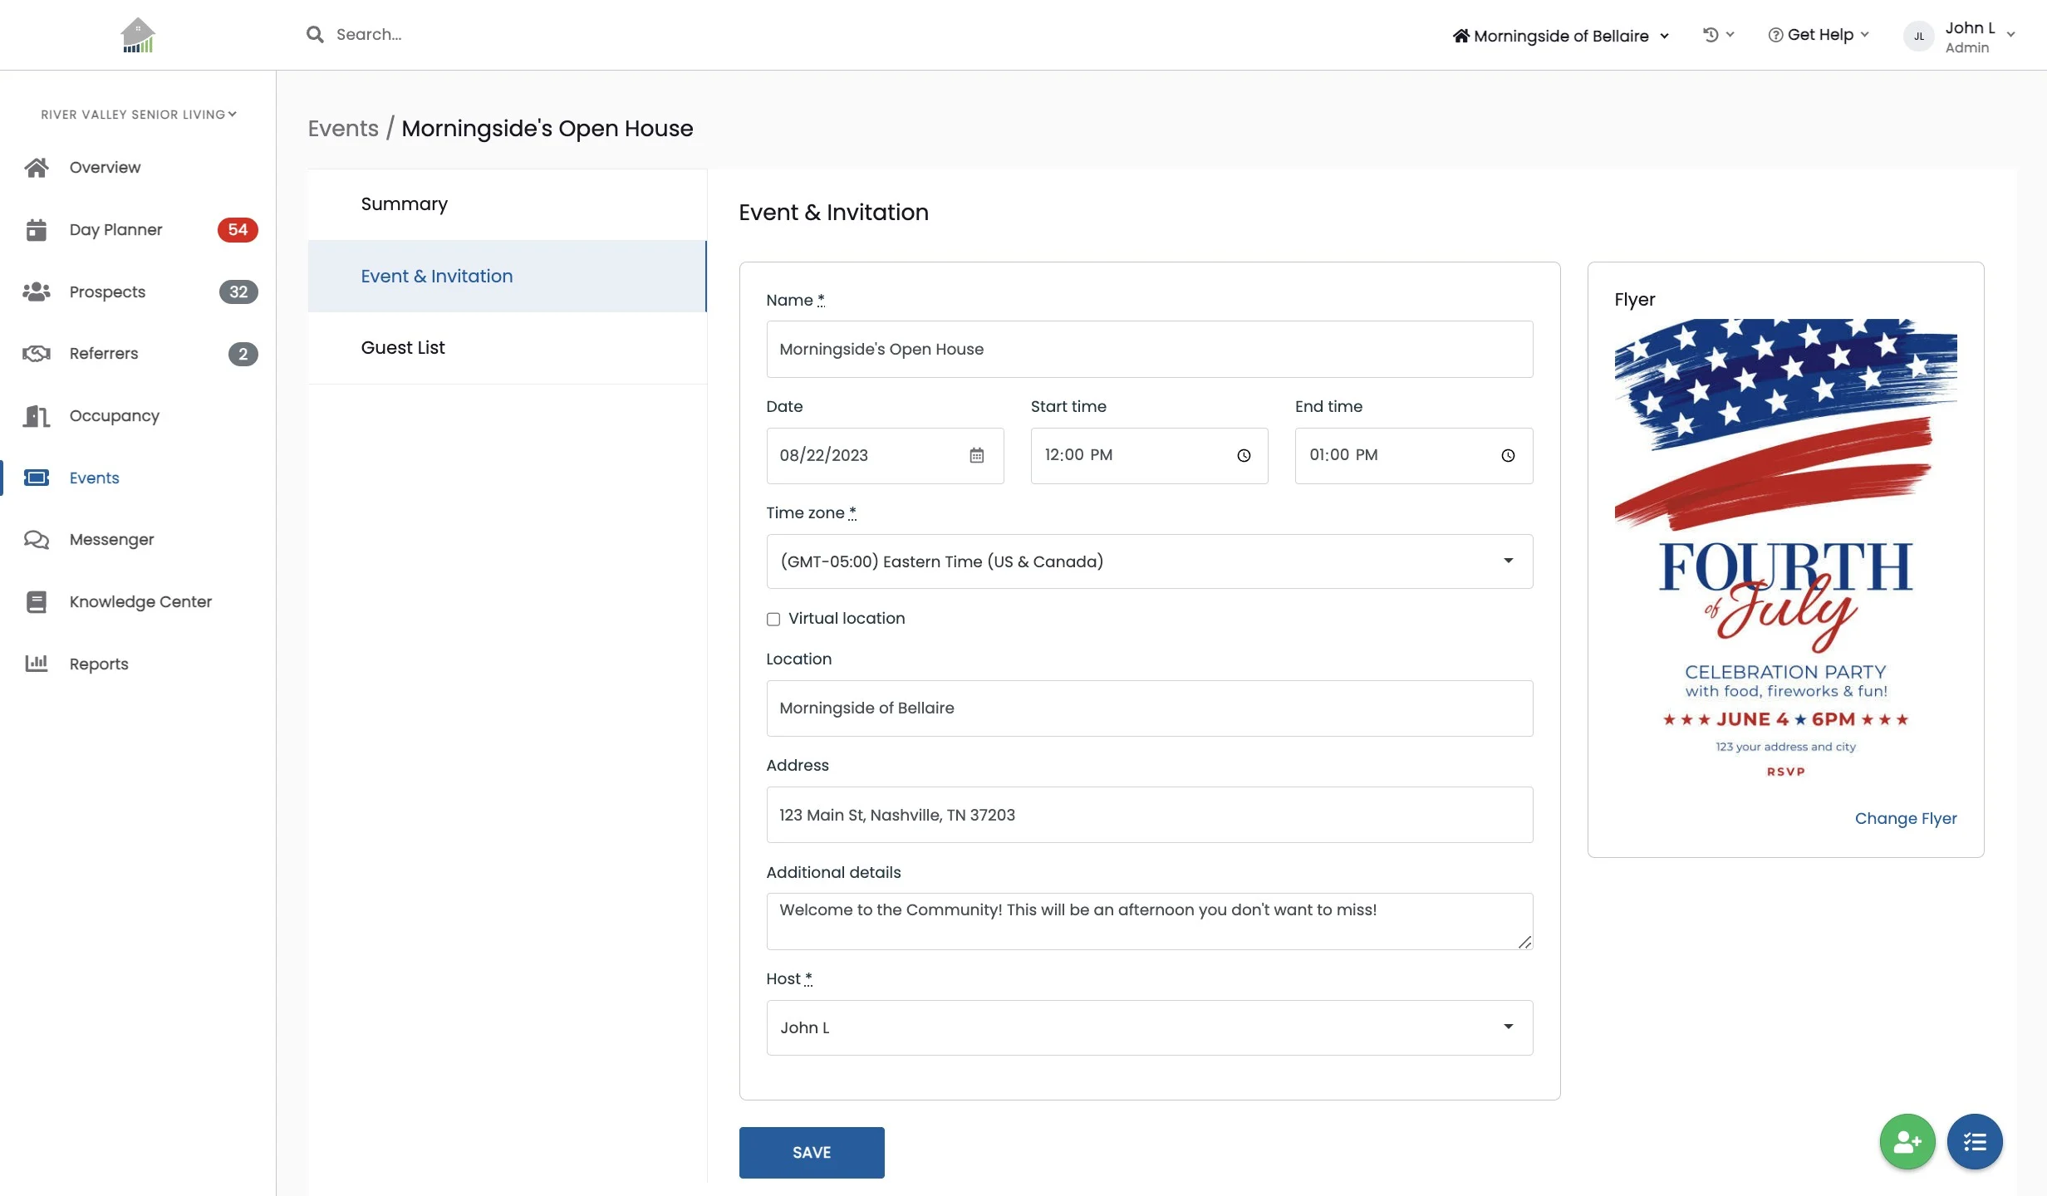Switch to the Summary tab

(x=404, y=204)
